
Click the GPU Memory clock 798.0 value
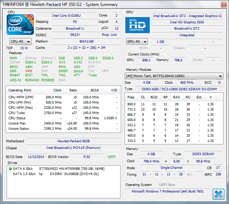click(178, 60)
